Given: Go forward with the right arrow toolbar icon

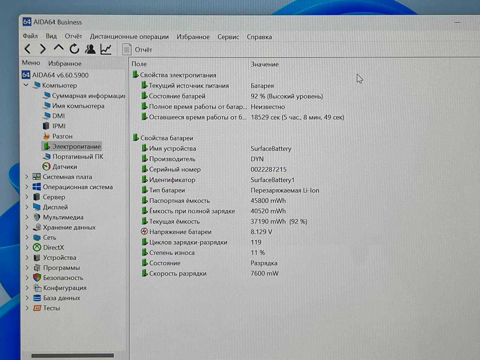Looking at the screenshot, I should point(43,49).
